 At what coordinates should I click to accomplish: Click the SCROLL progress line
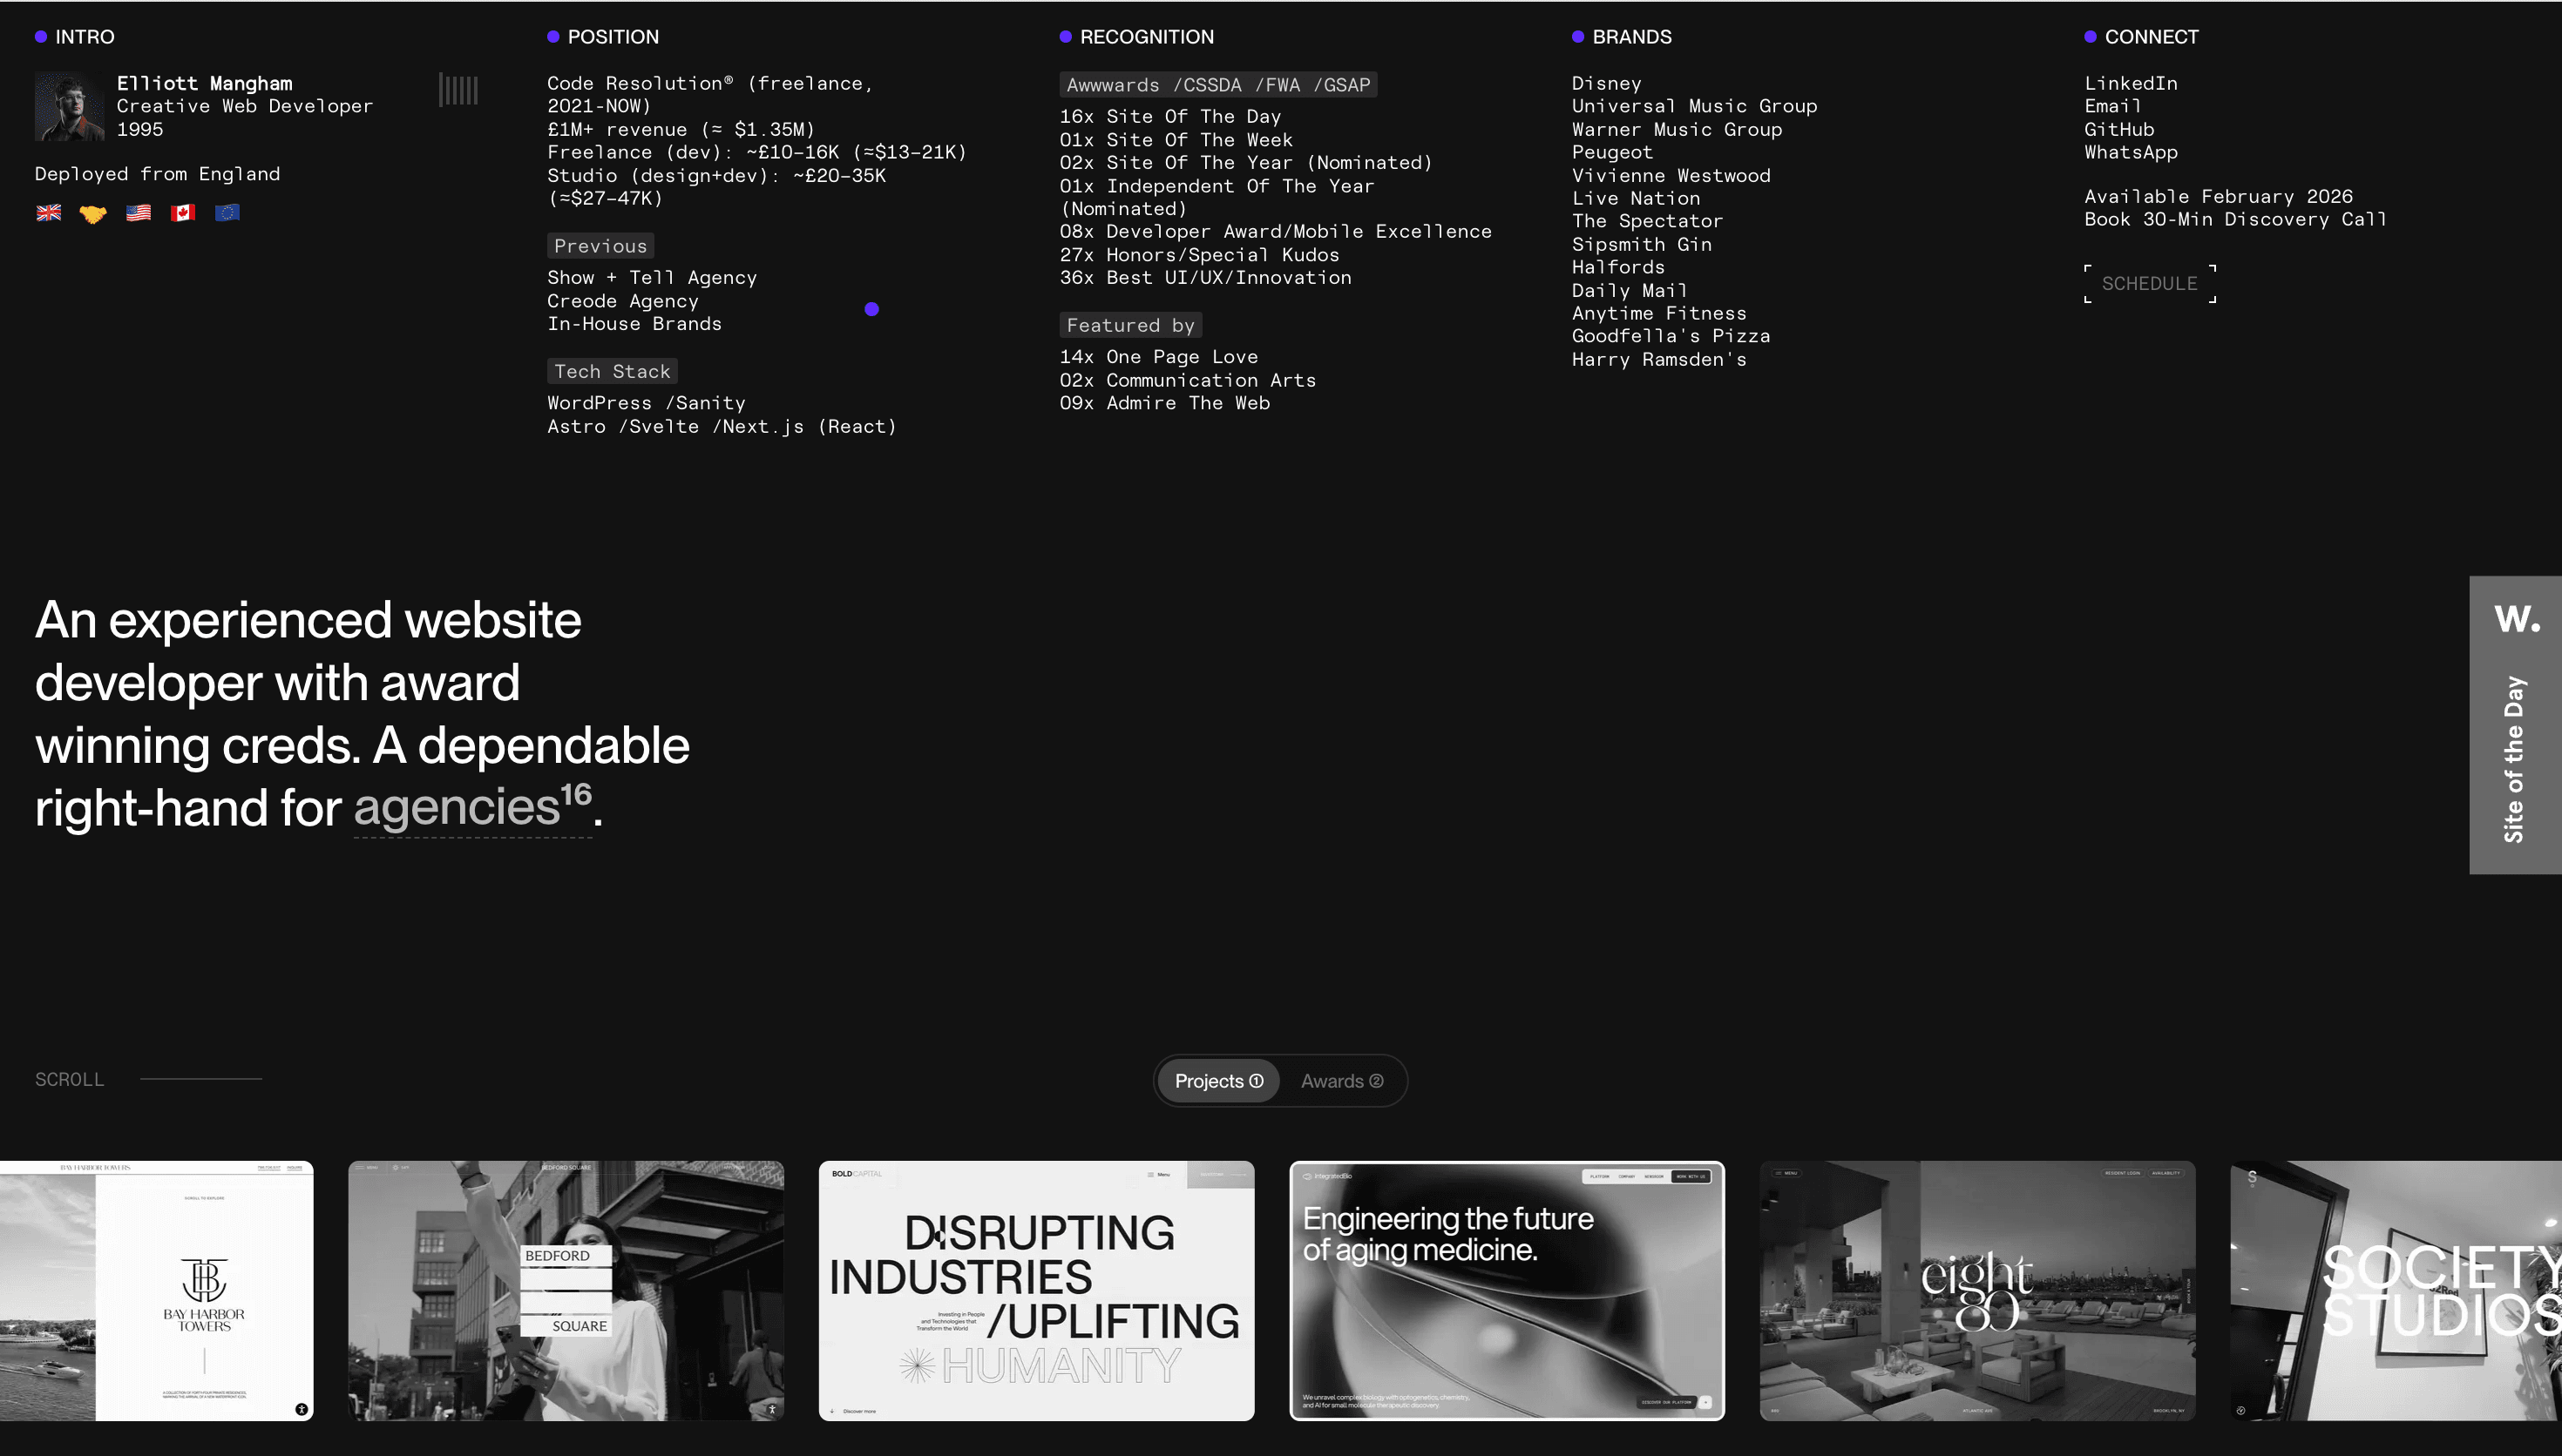tap(201, 1079)
